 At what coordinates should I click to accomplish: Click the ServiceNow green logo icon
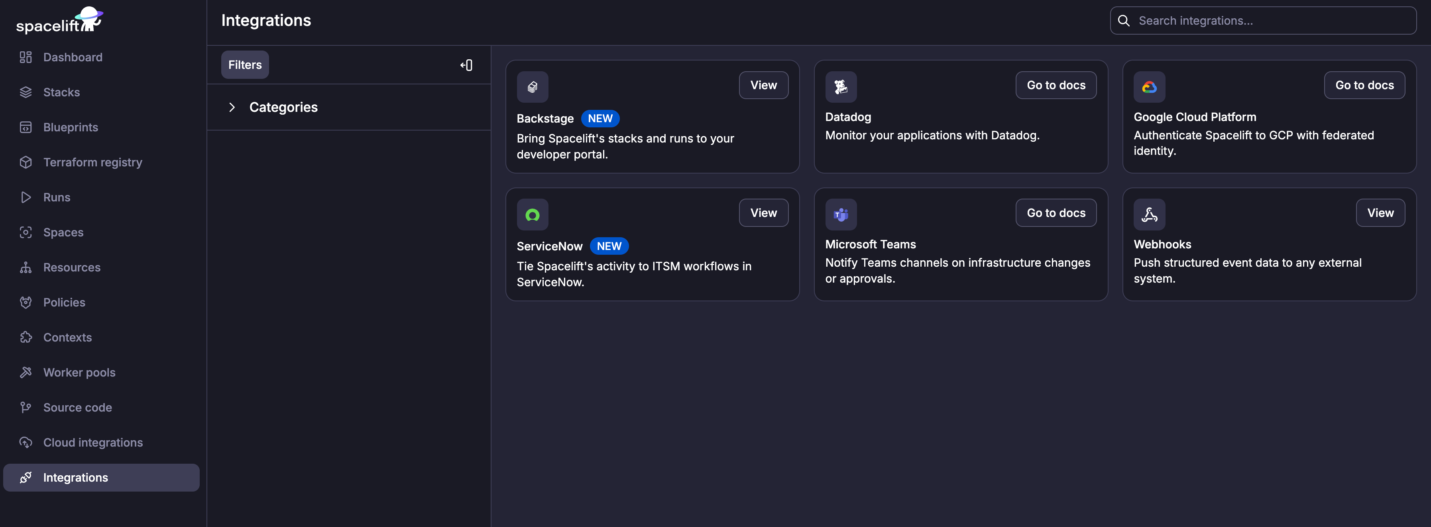coord(532,215)
